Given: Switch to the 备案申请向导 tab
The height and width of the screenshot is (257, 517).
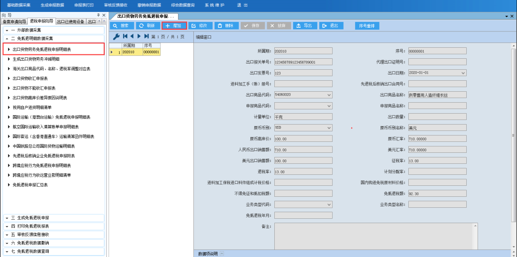Looking at the screenshot, I should pos(14,21).
